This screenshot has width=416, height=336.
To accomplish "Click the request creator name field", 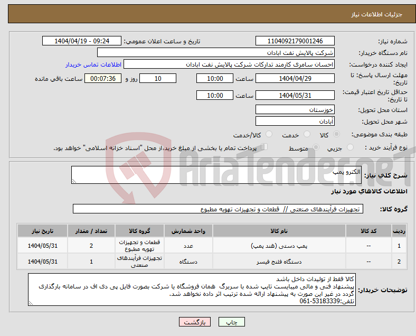I will click(229, 64).
